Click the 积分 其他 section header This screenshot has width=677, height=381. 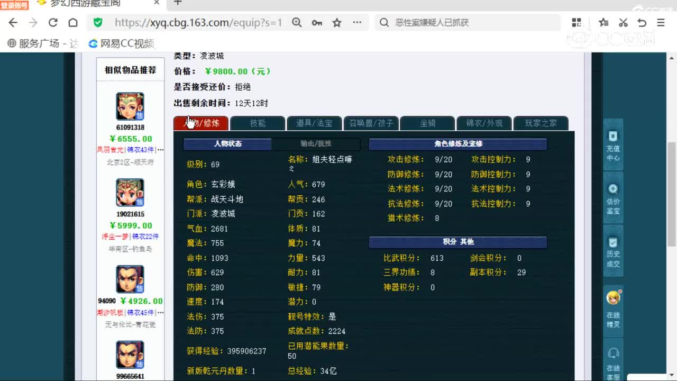tap(458, 242)
